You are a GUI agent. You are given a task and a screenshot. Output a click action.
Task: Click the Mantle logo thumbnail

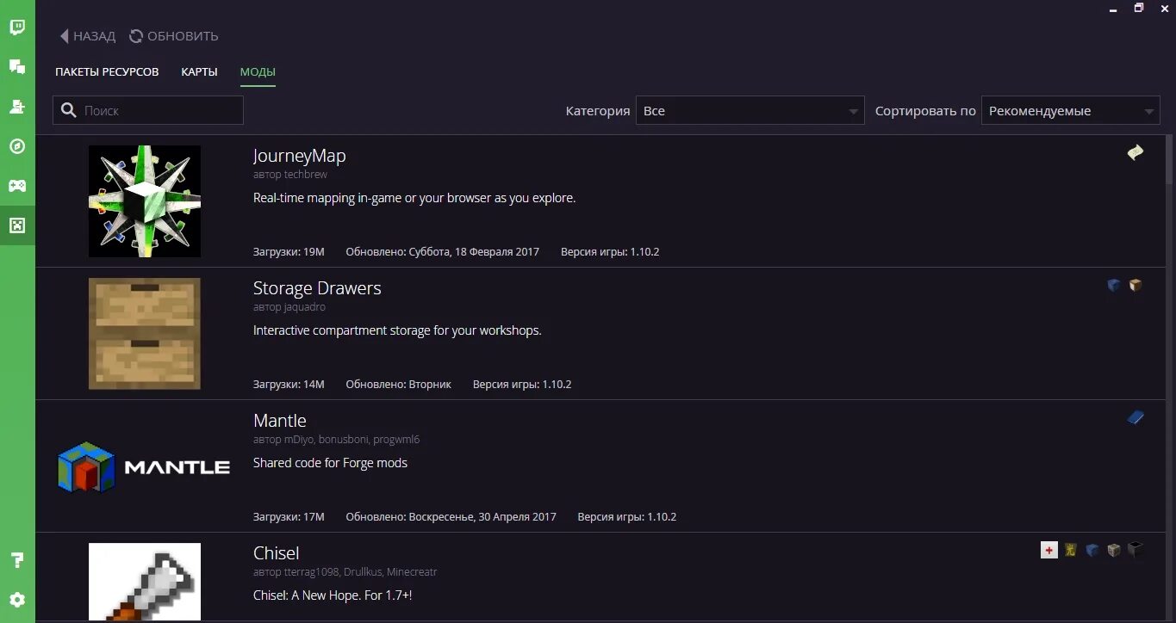pos(145,467)
